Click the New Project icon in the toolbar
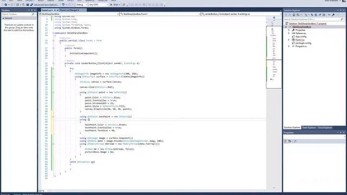 17,5
